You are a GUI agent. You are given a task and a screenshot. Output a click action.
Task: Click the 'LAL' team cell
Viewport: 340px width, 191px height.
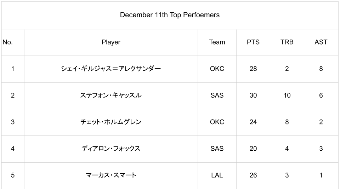[217, 175]
